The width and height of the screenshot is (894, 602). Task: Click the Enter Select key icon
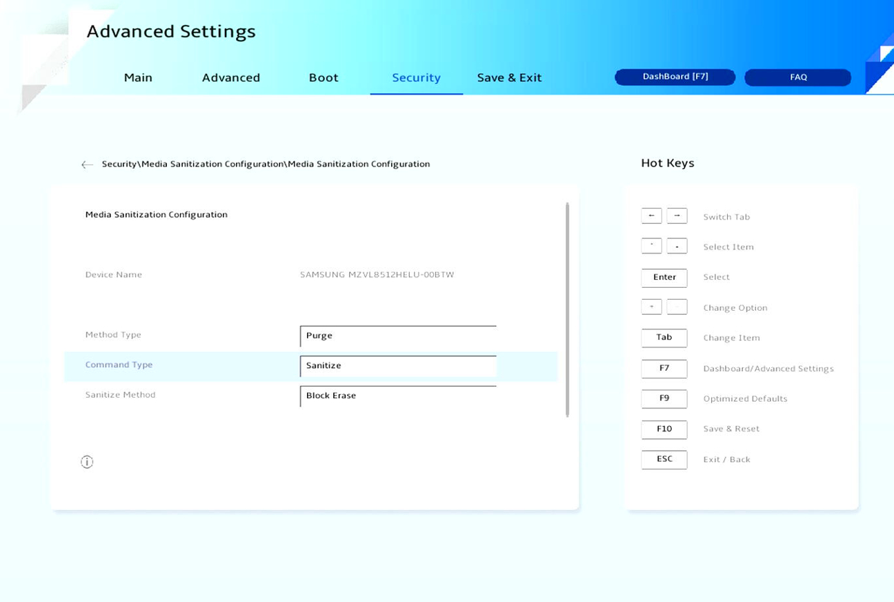click(664, 278)
